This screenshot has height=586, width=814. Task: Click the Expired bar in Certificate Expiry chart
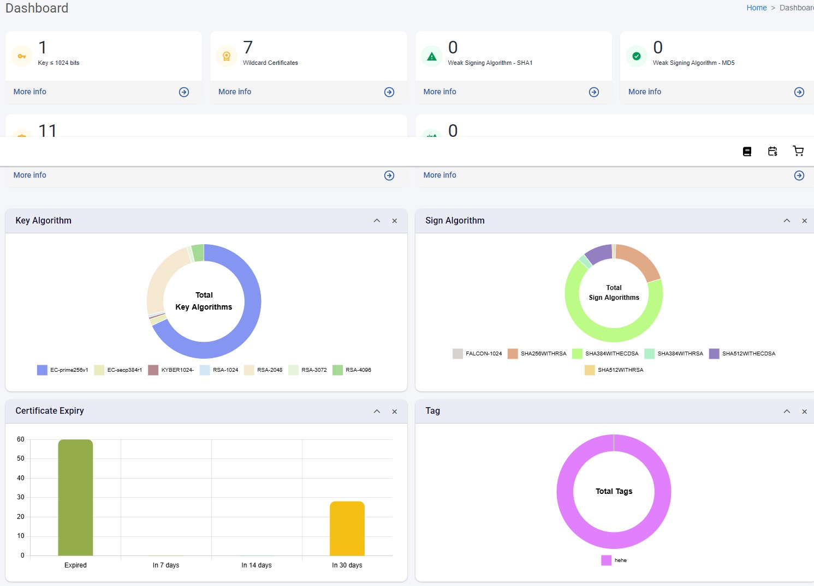pos(75,498)
